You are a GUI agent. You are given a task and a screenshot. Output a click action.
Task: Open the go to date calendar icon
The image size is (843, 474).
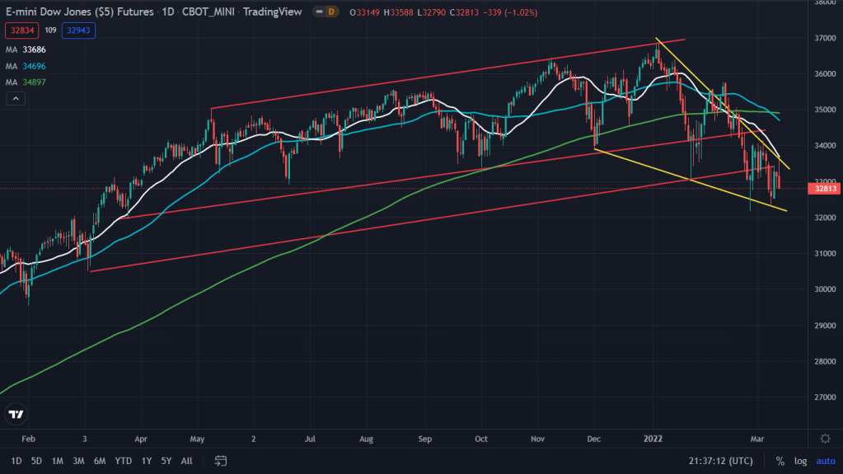tap(221, 460)
